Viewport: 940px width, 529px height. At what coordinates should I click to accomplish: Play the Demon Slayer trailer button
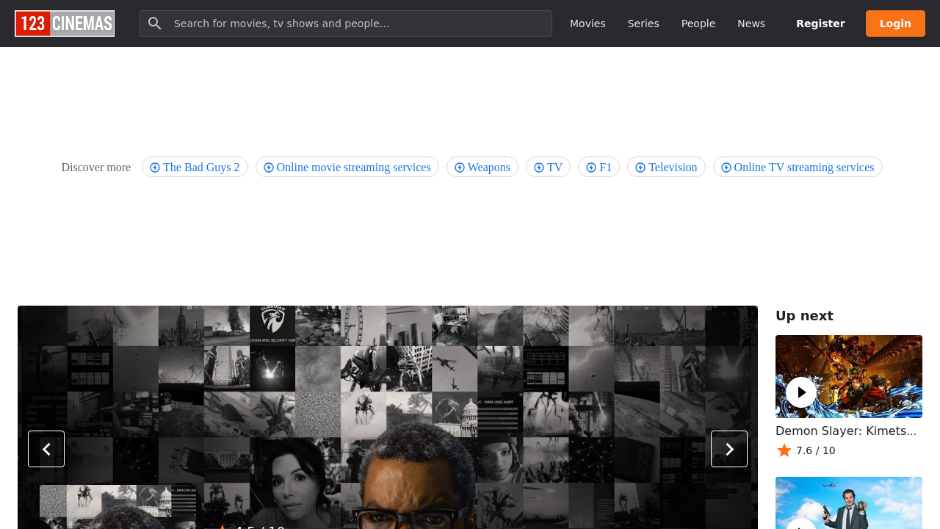tap(801, 392)
